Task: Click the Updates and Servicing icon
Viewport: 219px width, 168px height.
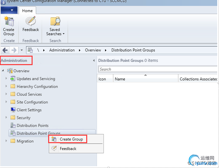Action: [x=13, y=78]
